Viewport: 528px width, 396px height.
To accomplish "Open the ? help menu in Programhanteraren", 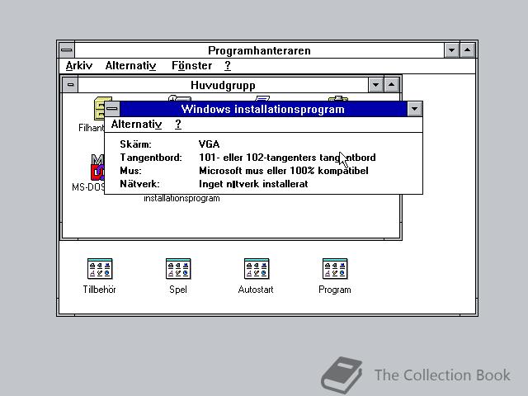I will pyautogui.click(x=228, y=65).
